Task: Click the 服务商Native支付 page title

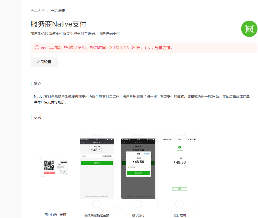Action: tap(58, 24)
